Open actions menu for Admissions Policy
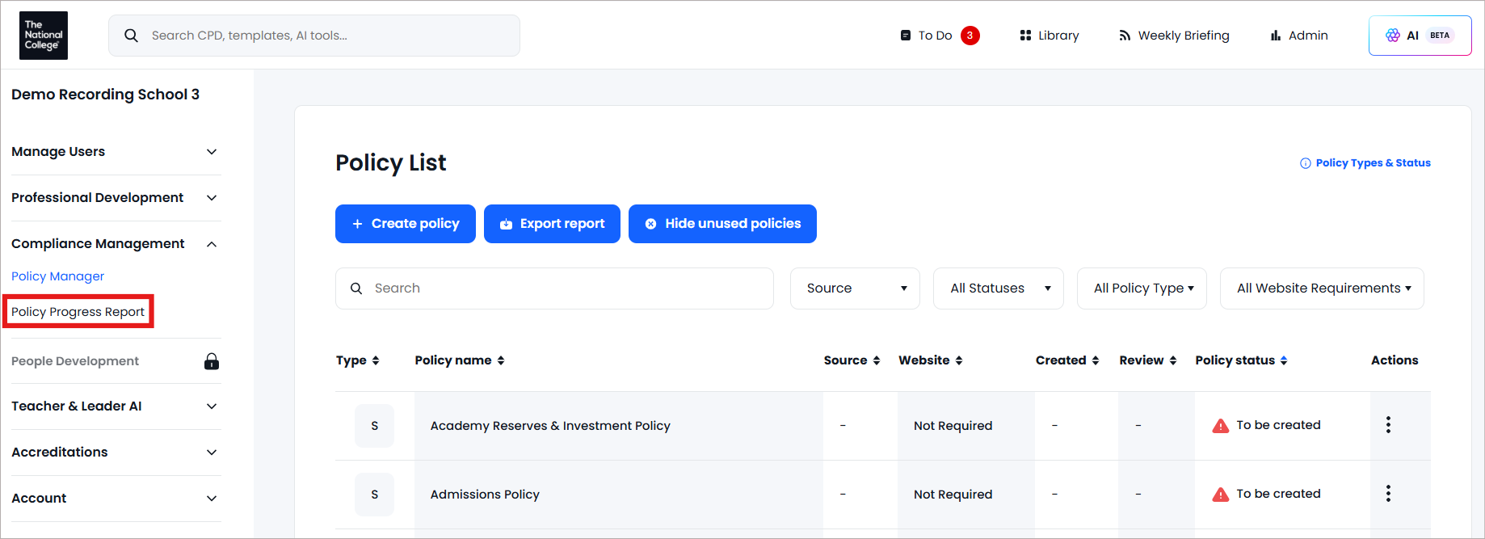Image resolution: width=1485 pixels, height=539 pixels. point(1388,494)
